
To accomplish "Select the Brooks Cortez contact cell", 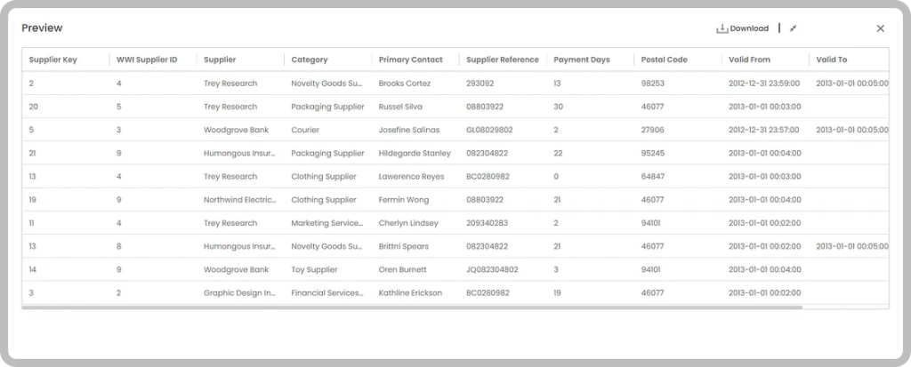I will click(405, 84).
